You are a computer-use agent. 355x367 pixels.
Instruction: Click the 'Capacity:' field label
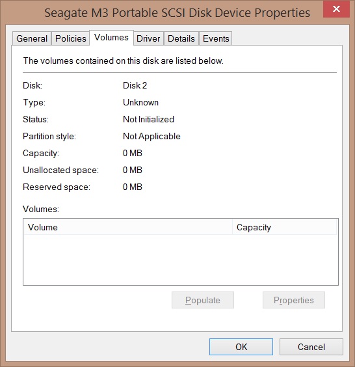[41, 154]
